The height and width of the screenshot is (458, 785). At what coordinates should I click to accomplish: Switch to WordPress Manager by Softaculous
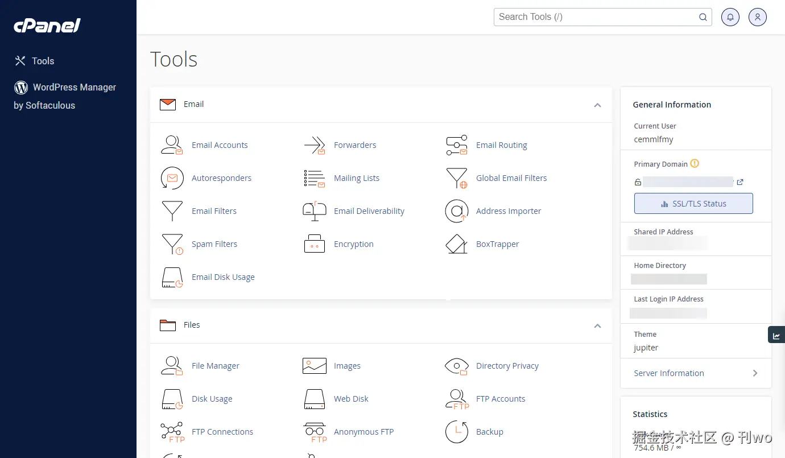(74, 88)
